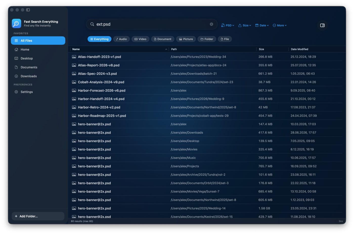Clear the ext:psd search query
Viewport: 354px width, 234px height.
[211, 24]
